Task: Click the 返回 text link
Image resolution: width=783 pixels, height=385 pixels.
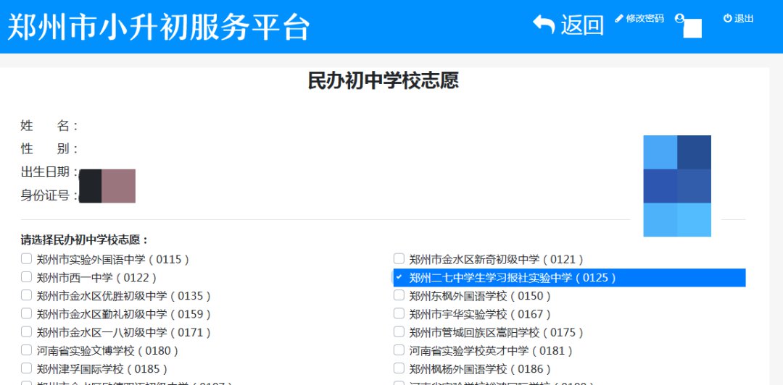Action: click(x=582, y=25)
